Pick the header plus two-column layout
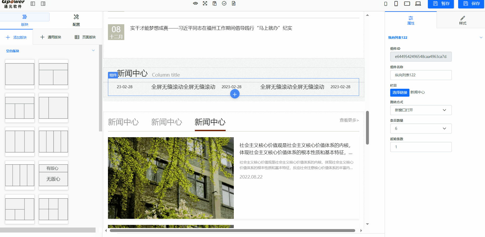 (x=53, y=74)
